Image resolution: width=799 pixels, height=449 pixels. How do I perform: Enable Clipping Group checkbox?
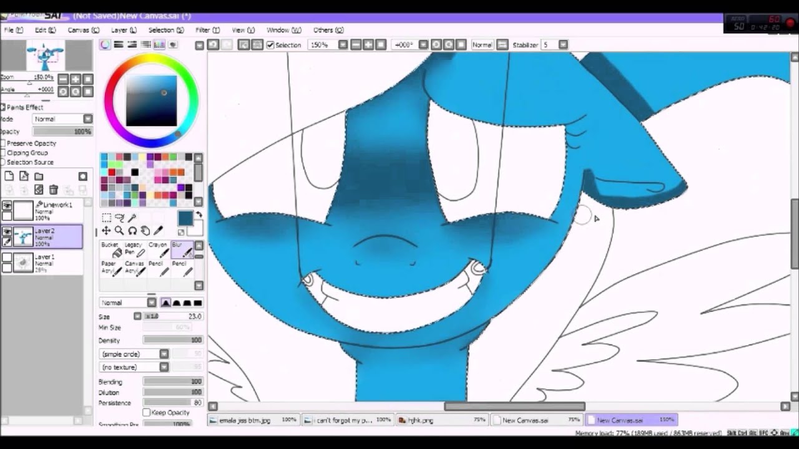(x=3, y=153)
